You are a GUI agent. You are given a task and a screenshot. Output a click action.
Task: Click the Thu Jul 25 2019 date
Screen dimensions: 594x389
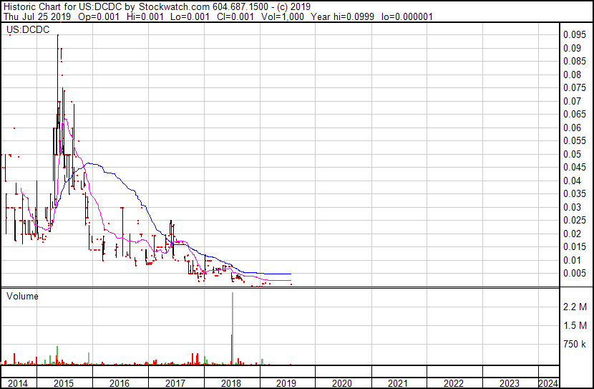tap(37, 16)
